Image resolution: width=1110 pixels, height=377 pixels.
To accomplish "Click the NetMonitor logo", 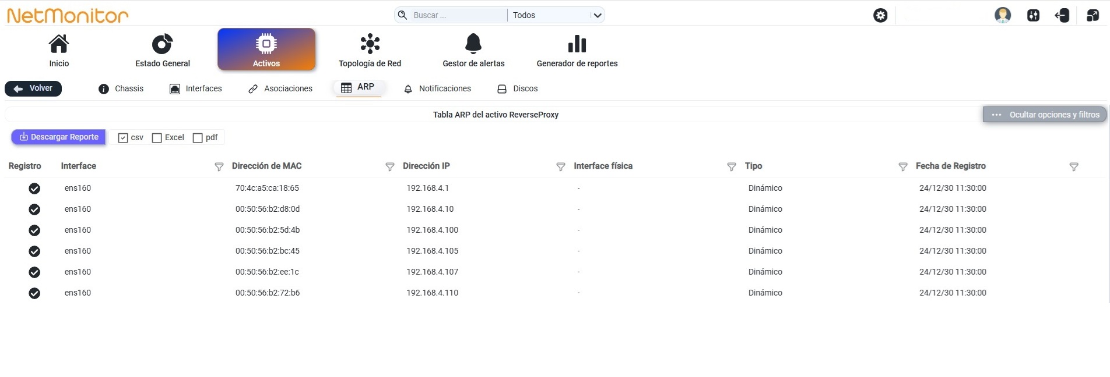I will pyautogui.click(x=68, y=15).
